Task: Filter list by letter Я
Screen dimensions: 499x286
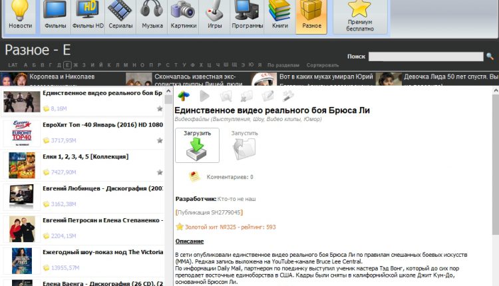Action: (259, 65)
